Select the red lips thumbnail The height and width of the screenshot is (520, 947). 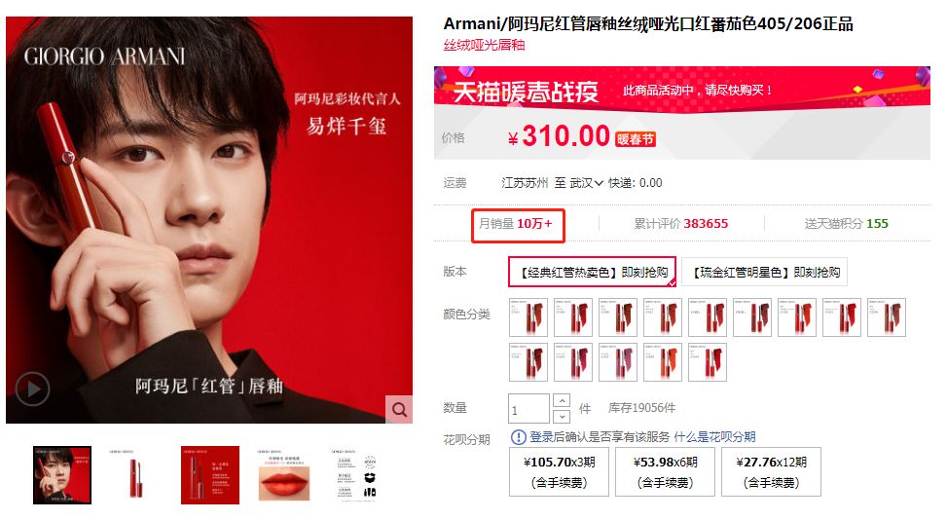pyautogui.click(x=284, y=474)
